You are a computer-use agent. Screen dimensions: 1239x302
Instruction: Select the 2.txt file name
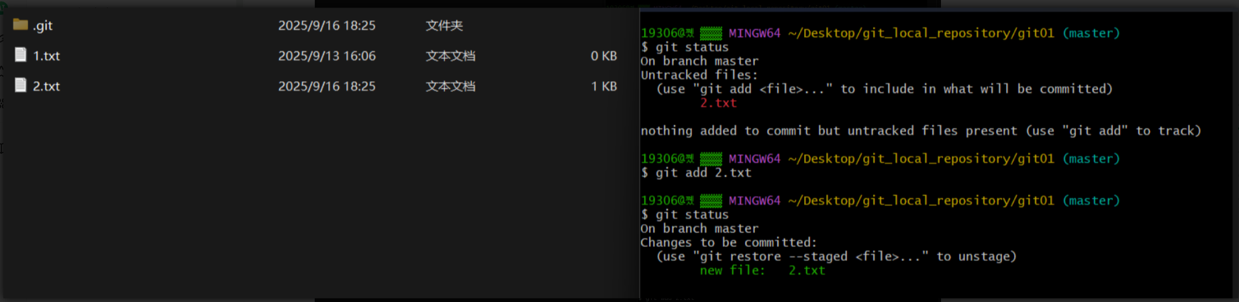[x=46, y=86]
